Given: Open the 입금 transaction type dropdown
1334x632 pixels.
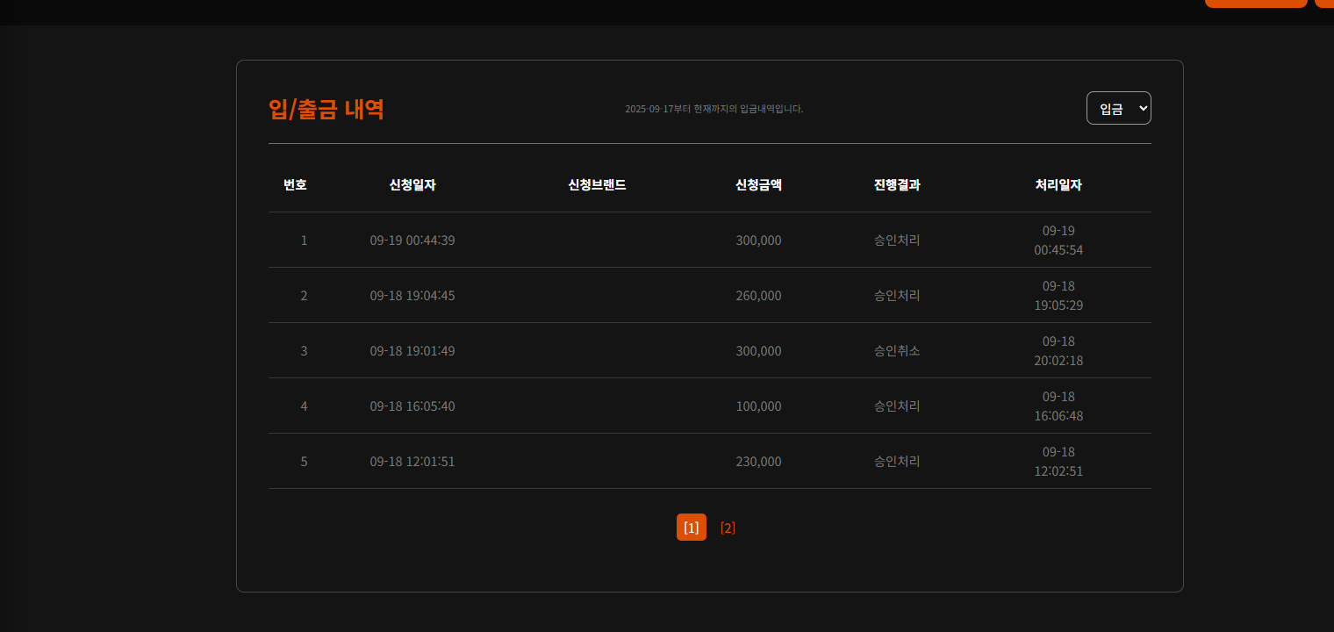Looking at the screenshot, I should (x=1118, y=108).
